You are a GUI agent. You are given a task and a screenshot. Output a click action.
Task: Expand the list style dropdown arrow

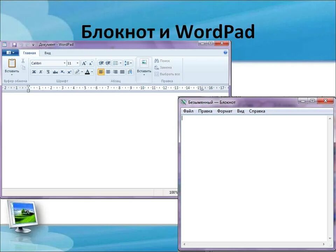point(121,63)
